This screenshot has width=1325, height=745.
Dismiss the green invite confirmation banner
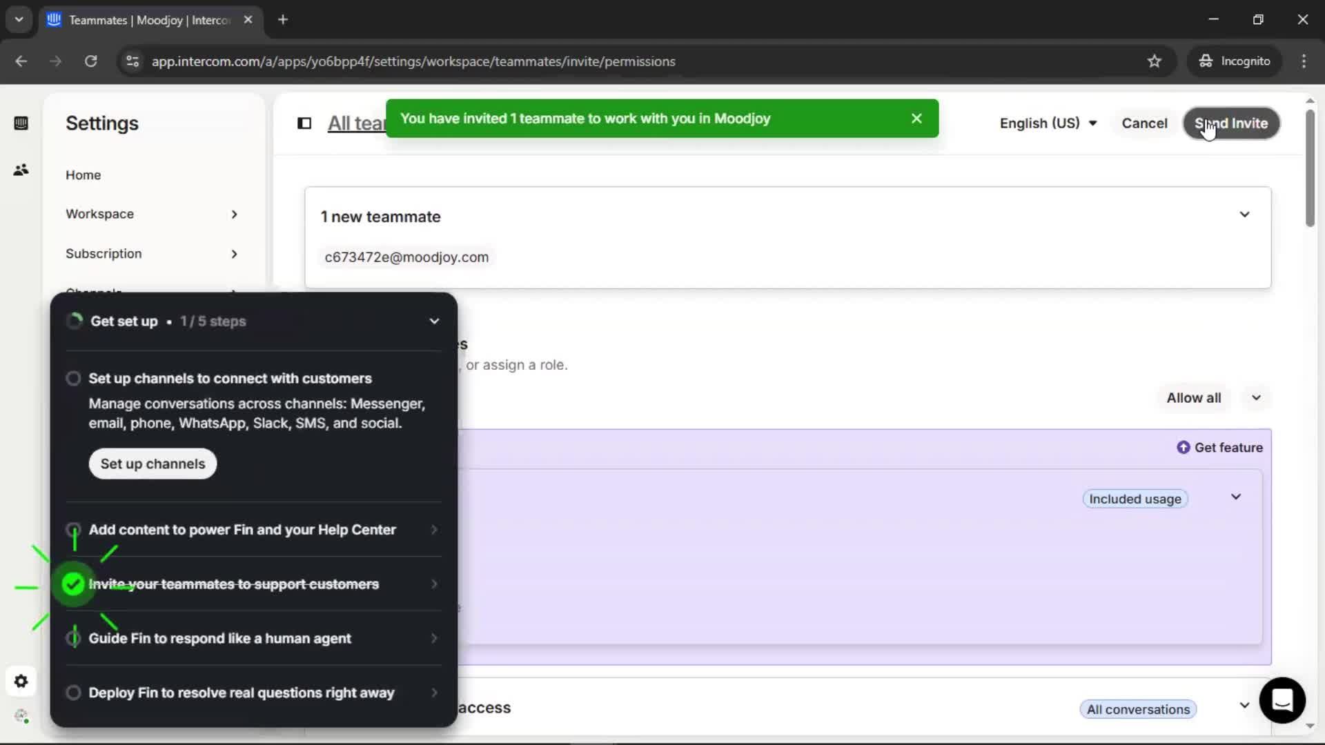pos(916,119)
